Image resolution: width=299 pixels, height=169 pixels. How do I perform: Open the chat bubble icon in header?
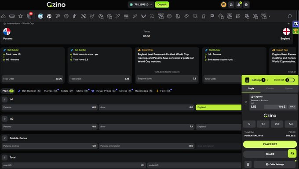tap(246, 4)
